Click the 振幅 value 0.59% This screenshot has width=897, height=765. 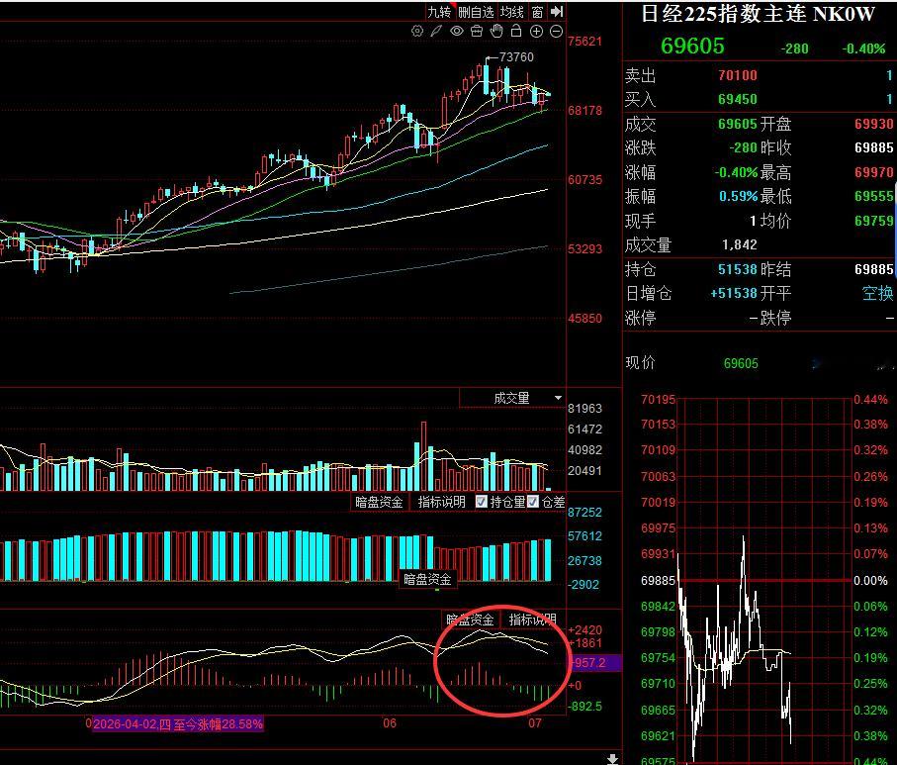(x=738, y=196)
